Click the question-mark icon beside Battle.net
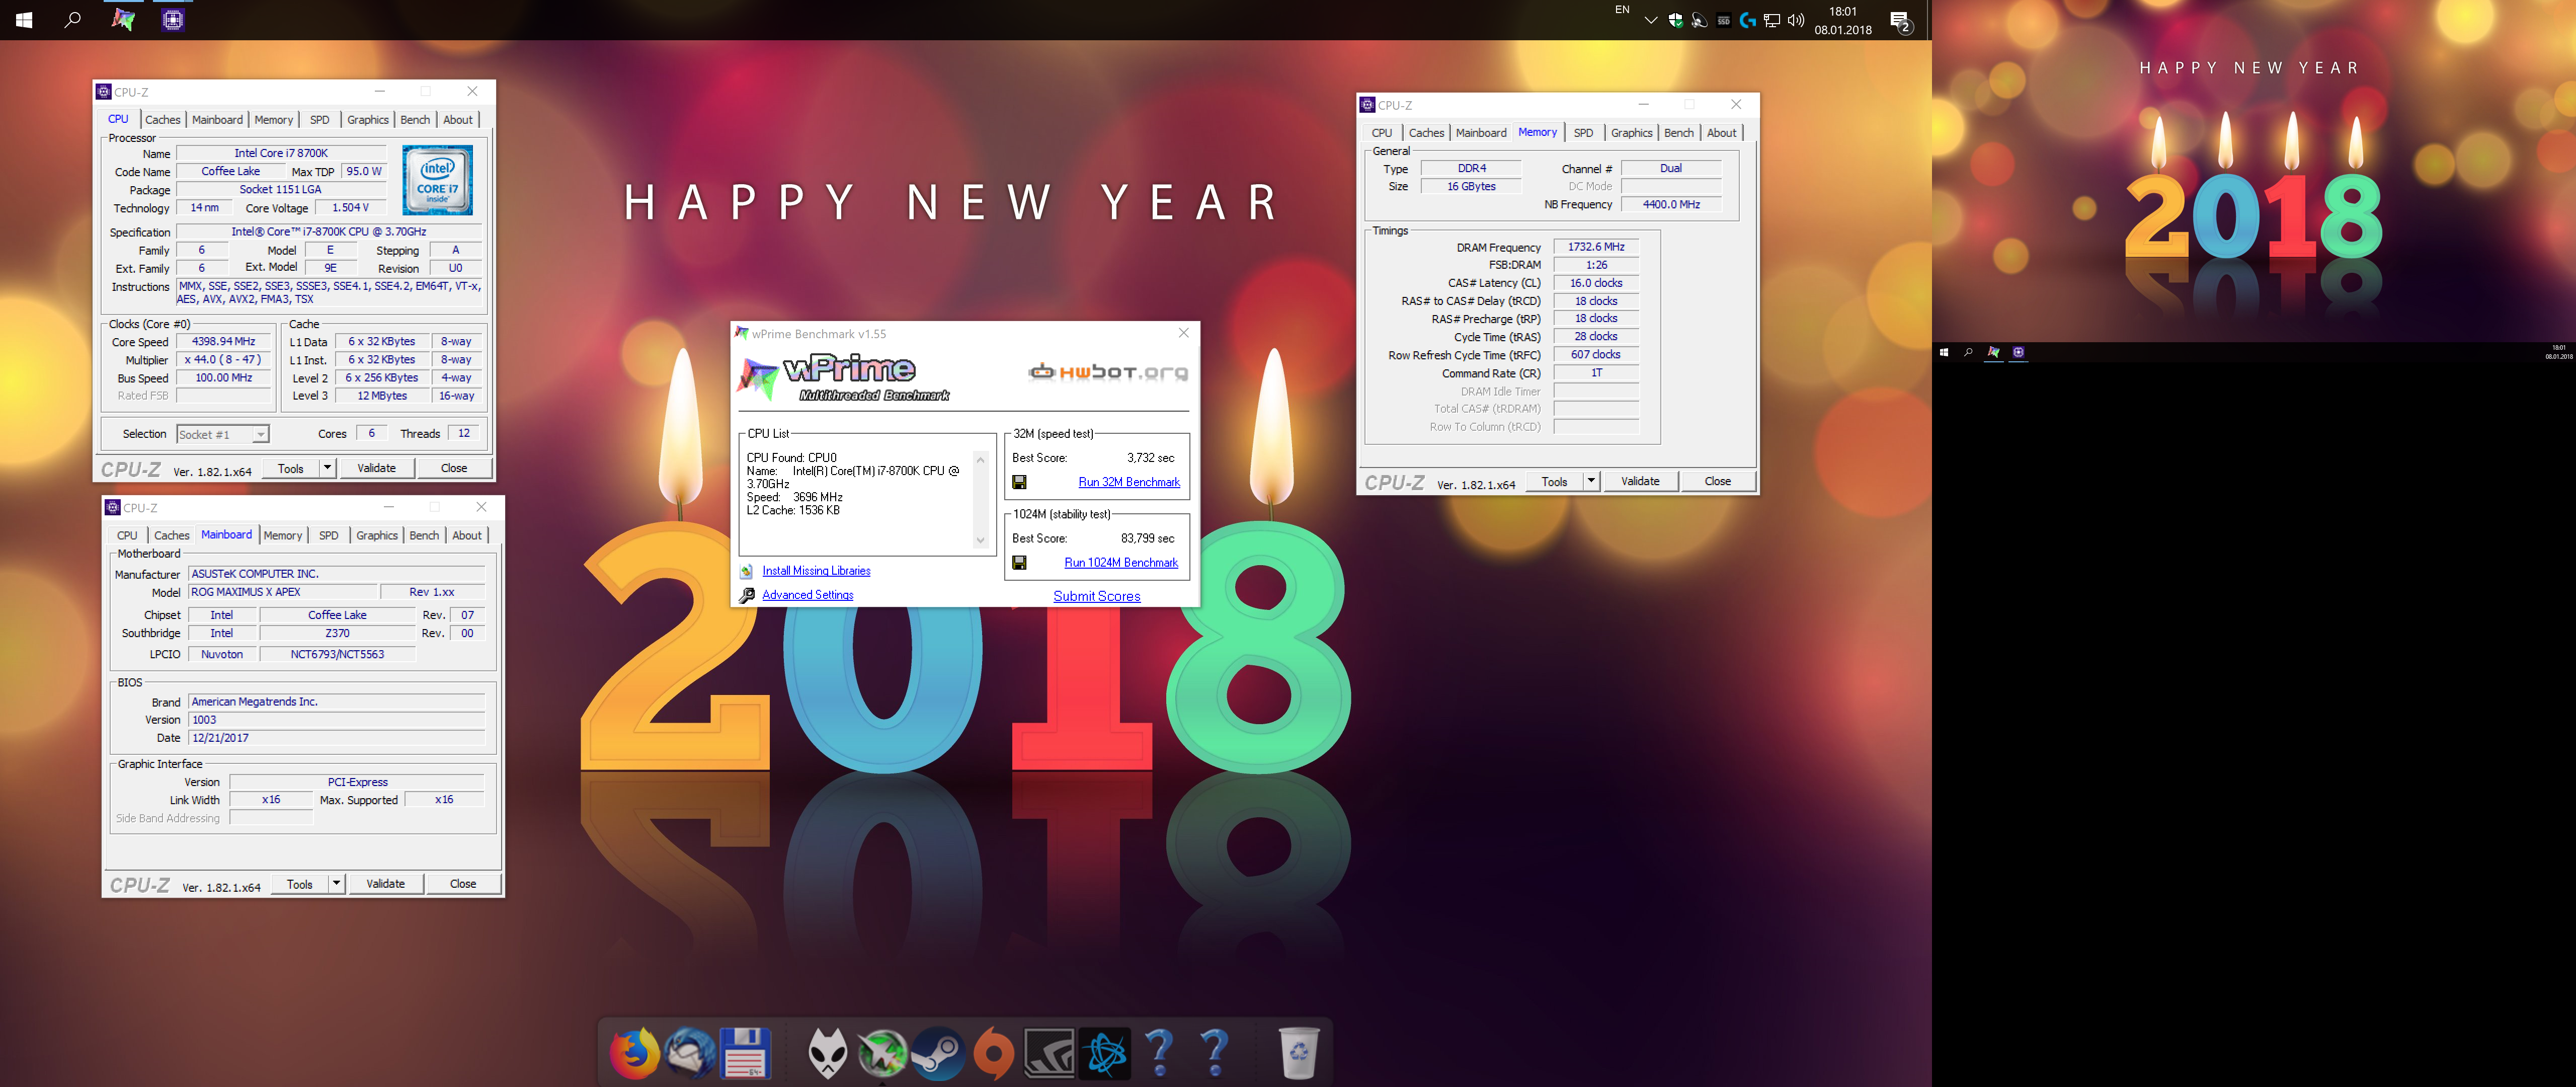Viewport: 2576px width, 1087px height. tap(1160, 1053)
